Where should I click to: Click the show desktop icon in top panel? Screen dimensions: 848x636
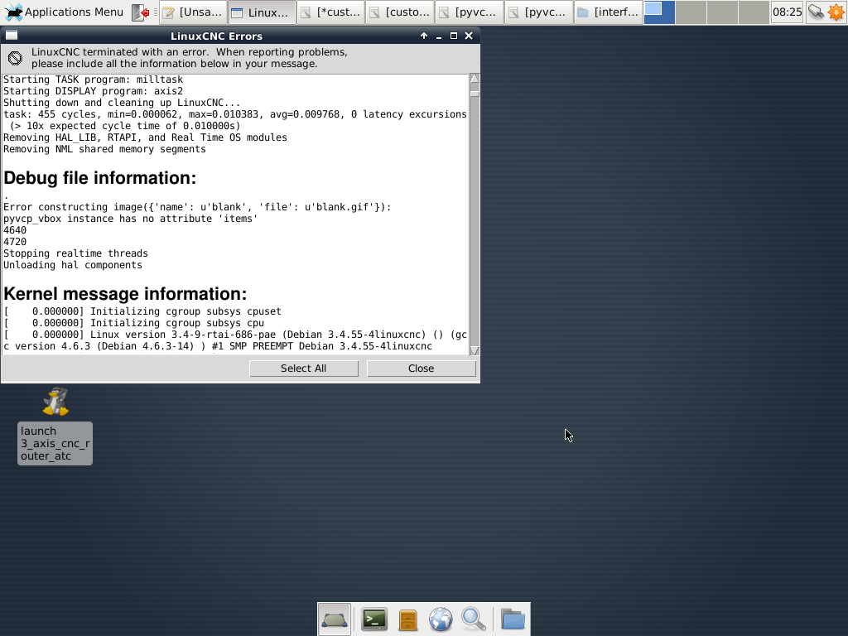click(141, 12)
